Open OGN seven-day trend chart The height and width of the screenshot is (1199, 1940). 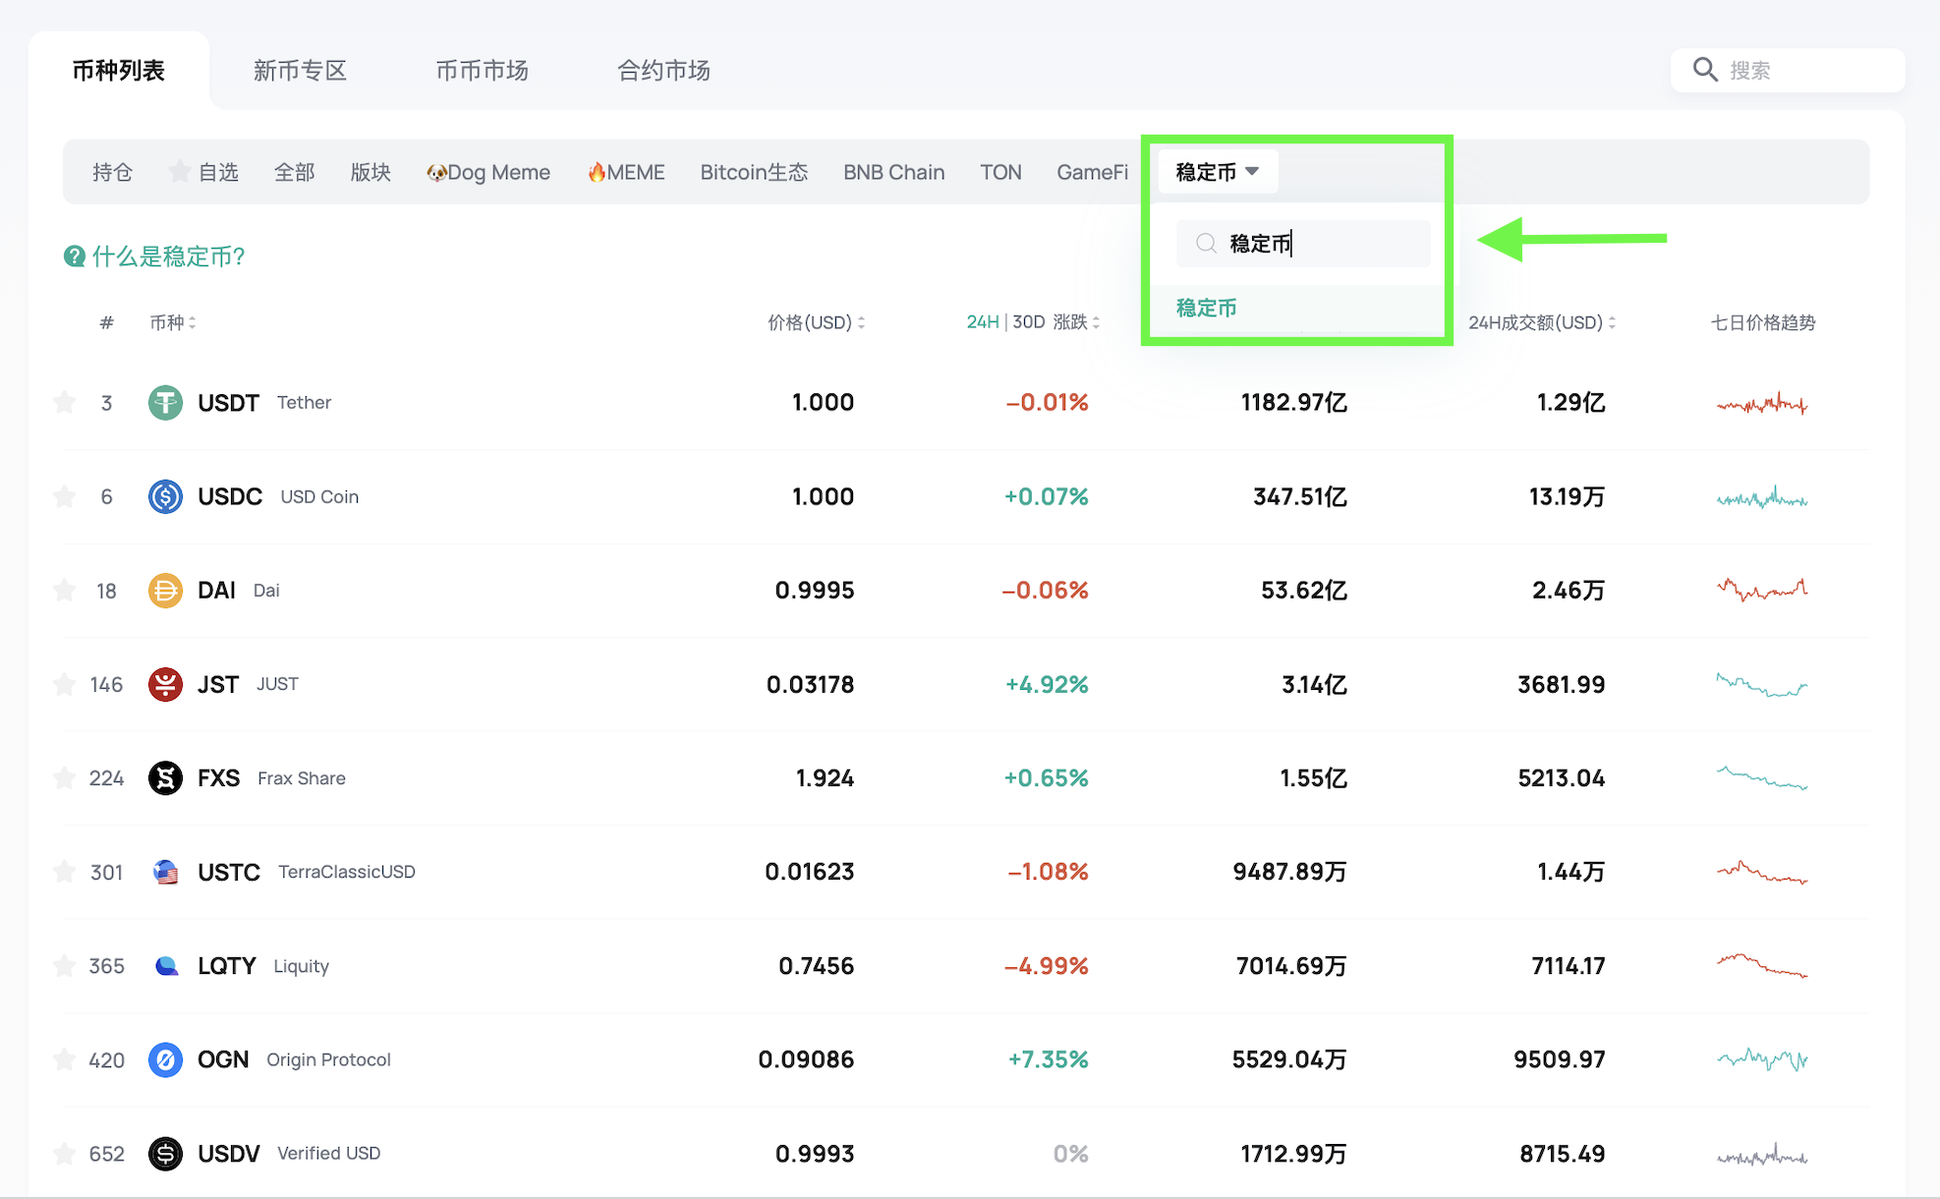click(1762, 1059)
